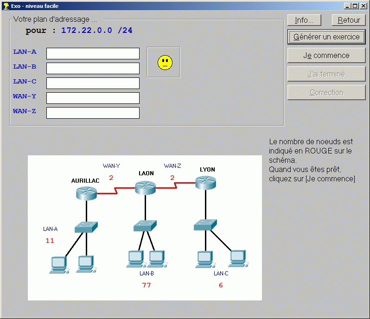Image resolution: width=370 pixels, height=319 pixels.
Task: Open the Info... dialog
Action: pyautogui.click(x=304, y=20)
